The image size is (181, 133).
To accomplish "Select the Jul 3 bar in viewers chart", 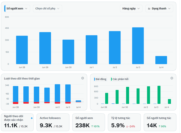I will 138,46.
